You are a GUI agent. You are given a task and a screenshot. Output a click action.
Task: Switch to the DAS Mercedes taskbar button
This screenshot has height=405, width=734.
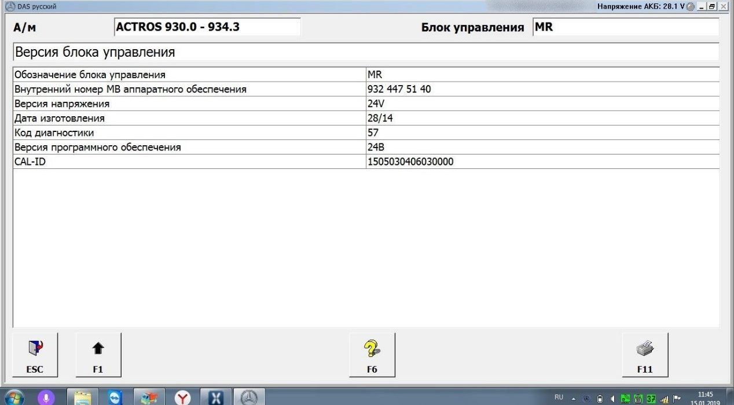coord(249,397)
